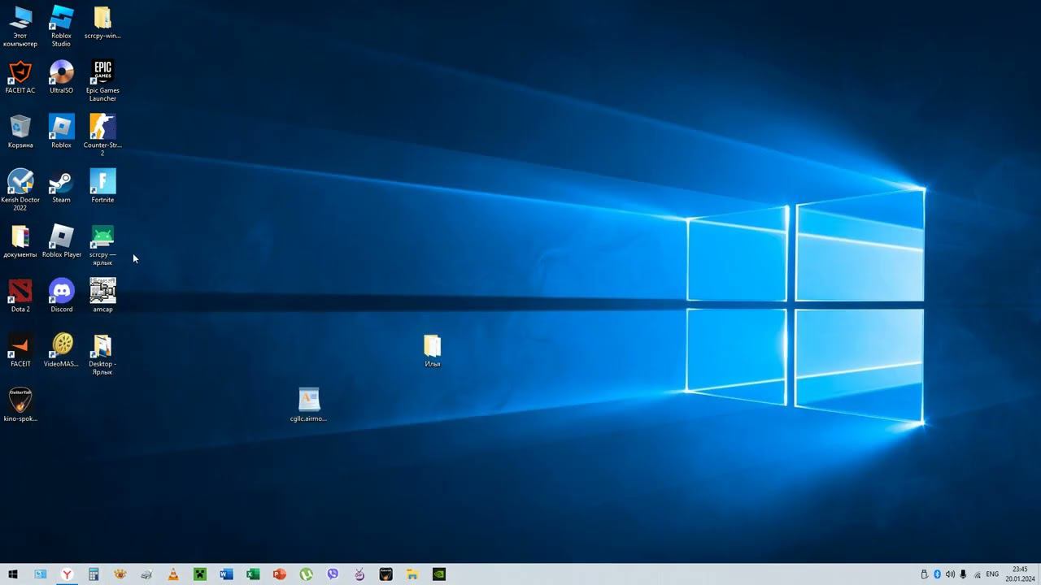Viewport: 1041px width, 585px height.
Task: Click the microphone tray icon
Action: coord(964,574)
